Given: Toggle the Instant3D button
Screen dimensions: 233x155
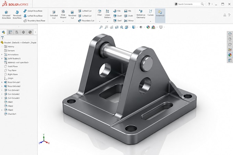Looking at the screenshot, I should point(160,16).
